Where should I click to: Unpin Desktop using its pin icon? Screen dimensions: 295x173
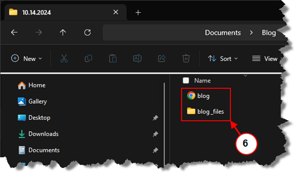pos(155,118)
